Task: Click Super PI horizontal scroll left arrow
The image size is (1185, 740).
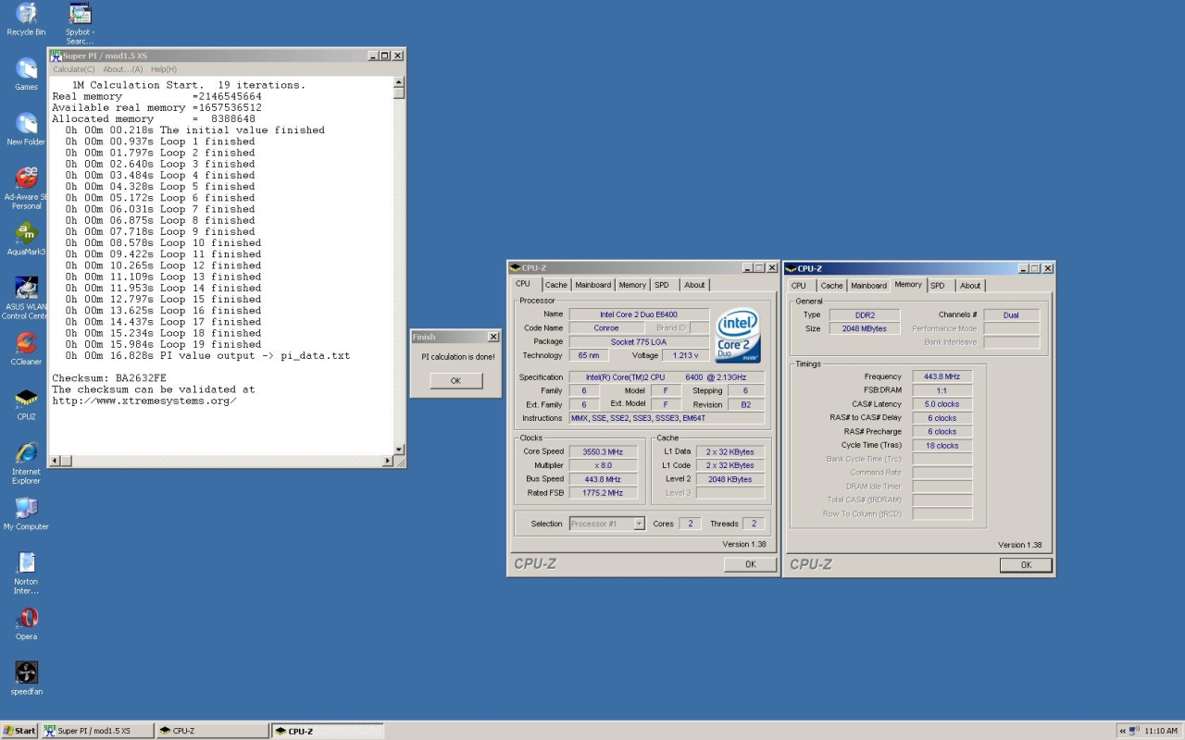Action: pyautogui.click(x=55, y=461)
